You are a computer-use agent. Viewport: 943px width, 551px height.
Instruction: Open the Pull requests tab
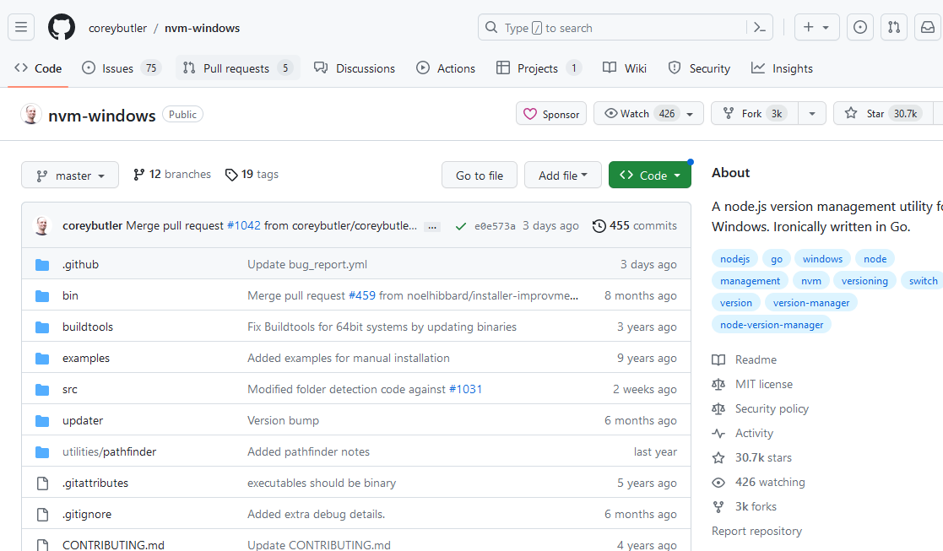click(x=237, y=68)
